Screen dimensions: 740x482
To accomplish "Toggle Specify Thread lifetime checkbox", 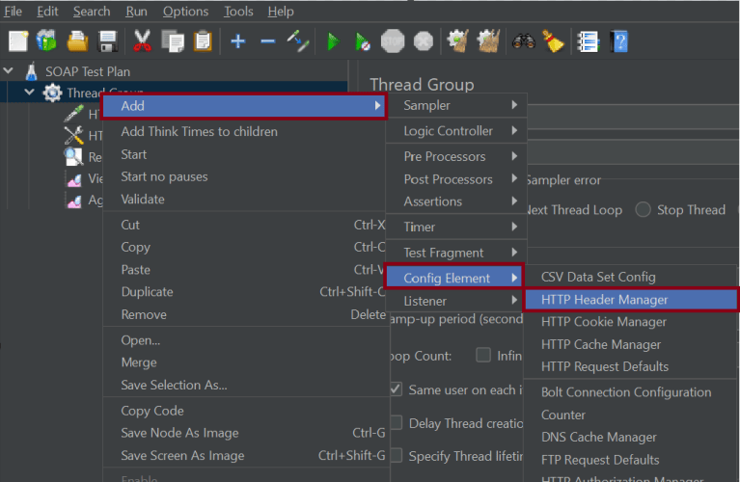I will 396,456.
